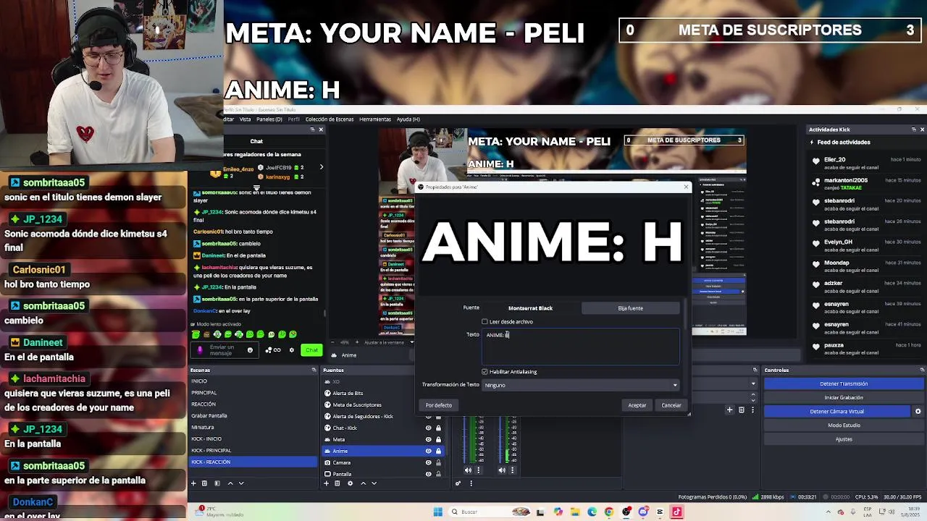Image resolution: width=927 pixels, height=521 pixels.
Task: Pop out the Actividades Kick dock
Action: [x=914, y=130]
